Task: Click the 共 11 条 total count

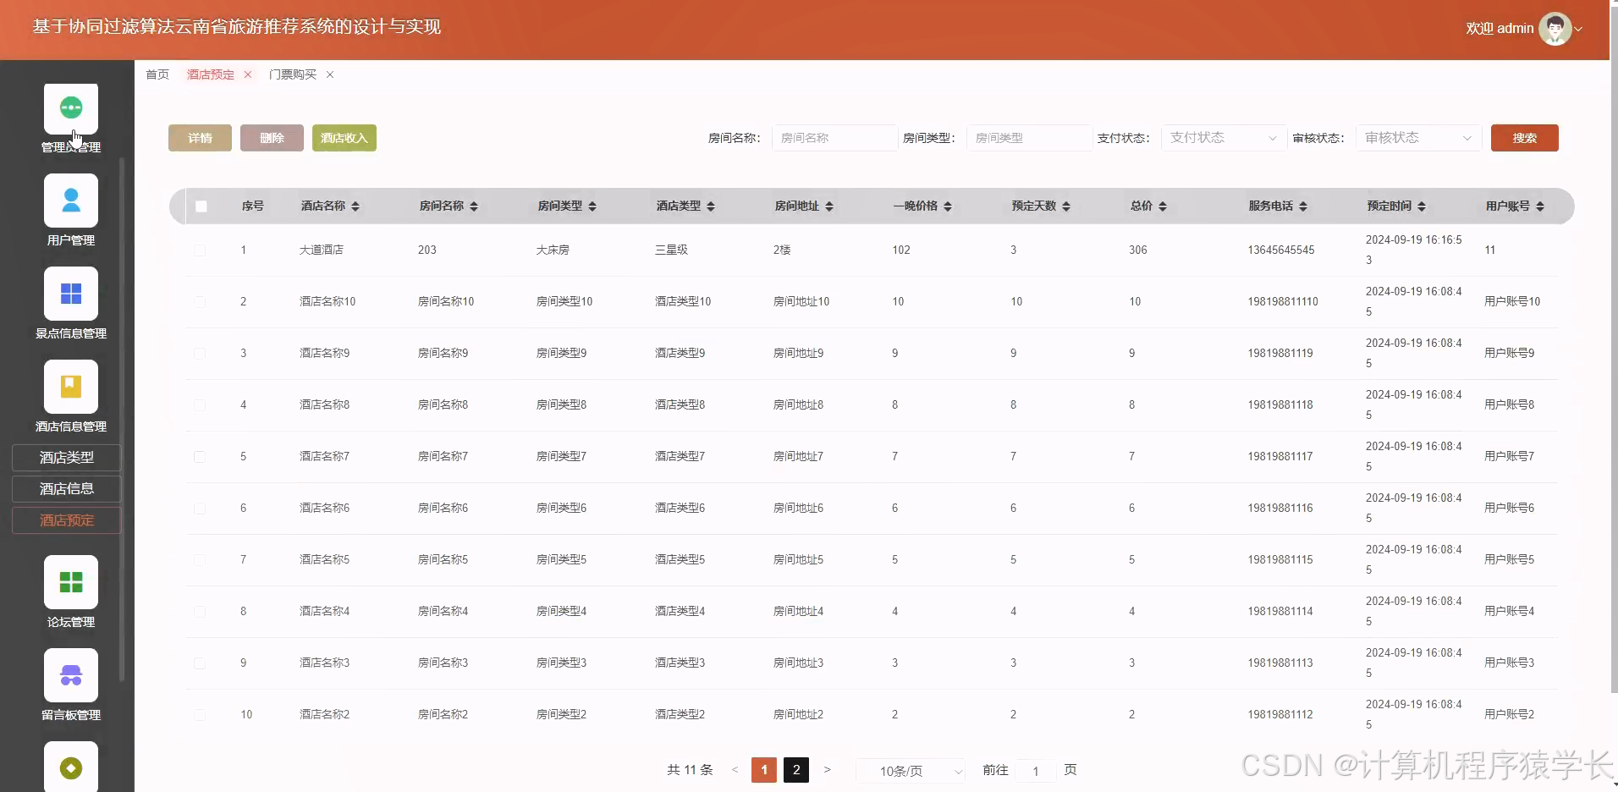Action: pyautogui.click(x=690, y=770)
